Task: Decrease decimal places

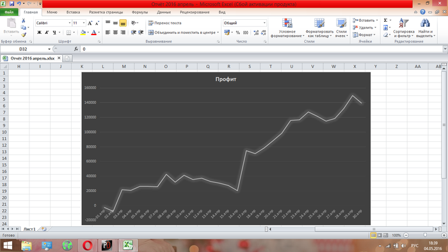Action: [x=264, y=33]
